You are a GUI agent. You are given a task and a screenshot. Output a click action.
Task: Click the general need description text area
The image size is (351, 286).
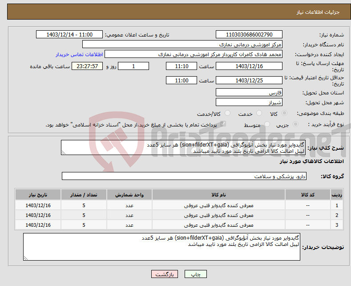183,148
